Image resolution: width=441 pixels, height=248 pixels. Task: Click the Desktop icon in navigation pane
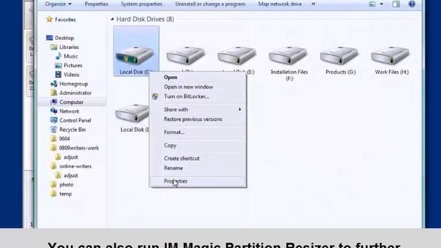pyautogui.click(x=50, y=38)
